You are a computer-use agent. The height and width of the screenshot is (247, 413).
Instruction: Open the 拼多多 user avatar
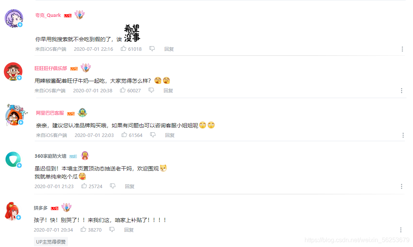(13, 211)
